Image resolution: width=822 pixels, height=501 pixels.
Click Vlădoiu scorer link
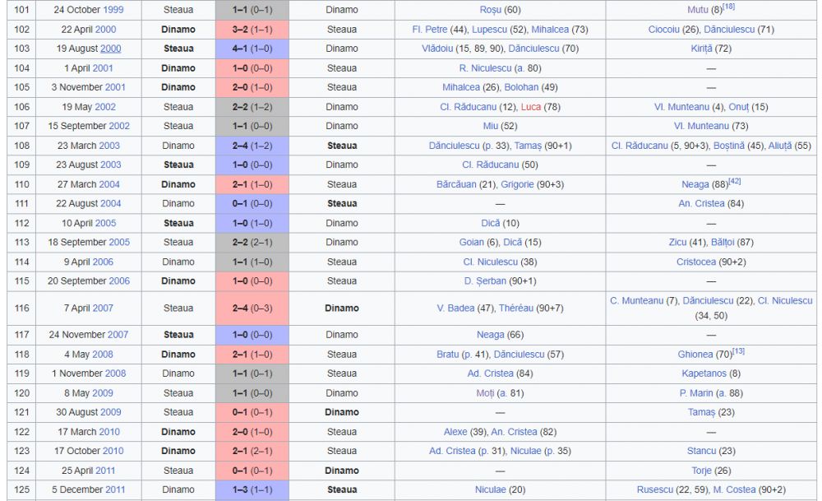[x=437, y=49]
